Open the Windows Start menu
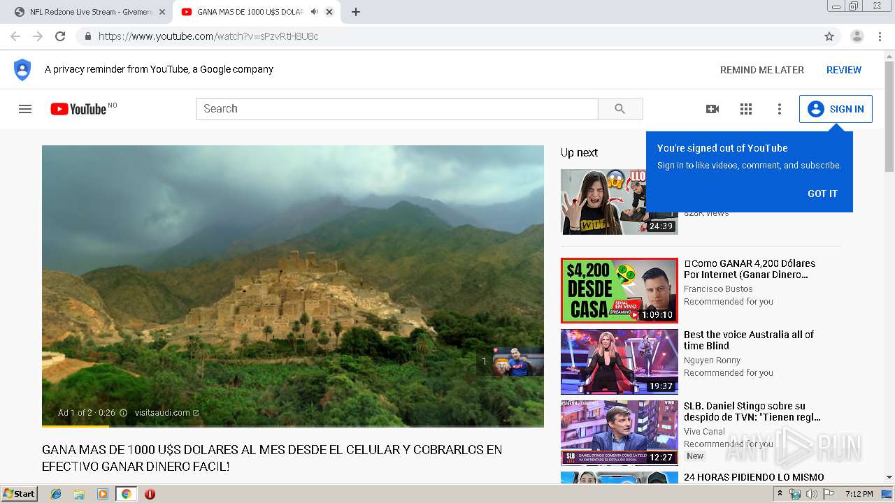 [20, 494]
